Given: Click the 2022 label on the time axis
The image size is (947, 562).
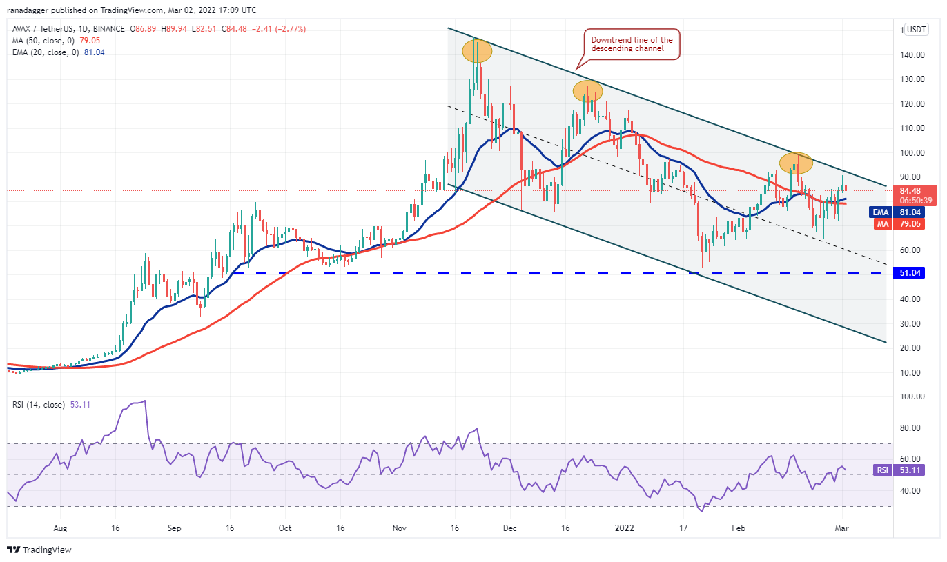Looking at the screenshot, I should tap(625, 528).
